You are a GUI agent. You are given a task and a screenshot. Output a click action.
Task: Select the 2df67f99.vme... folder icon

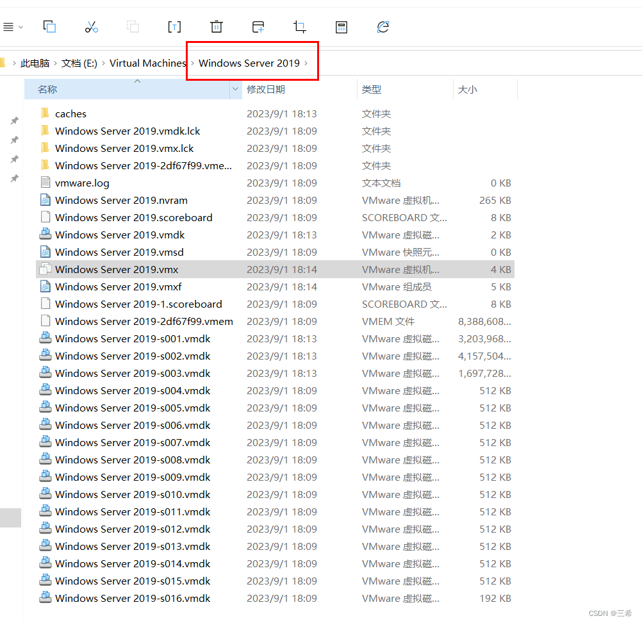click(x=45, y=165)
